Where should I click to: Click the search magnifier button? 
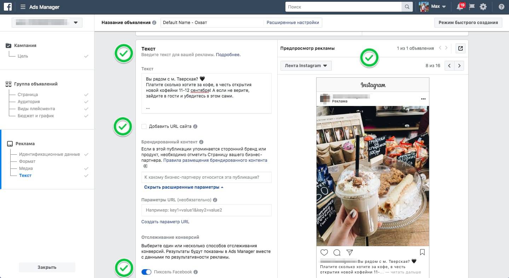[x=407, y=7]
